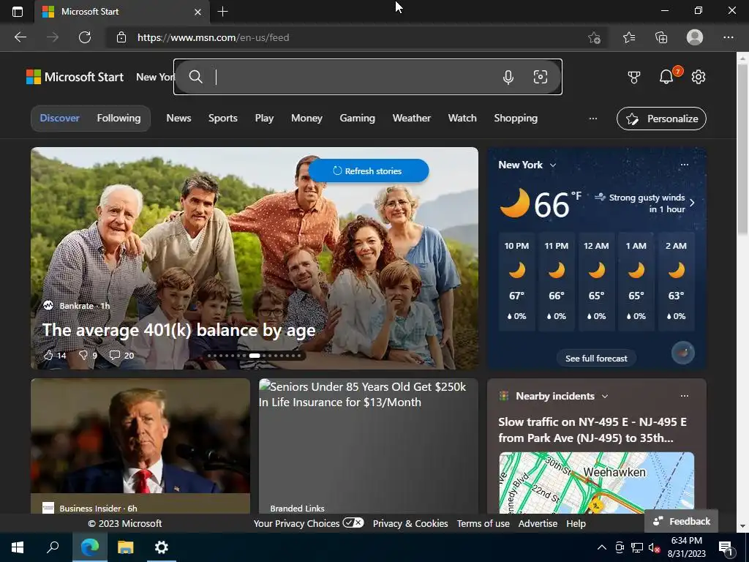Open the Gaming section

[357, 118]
